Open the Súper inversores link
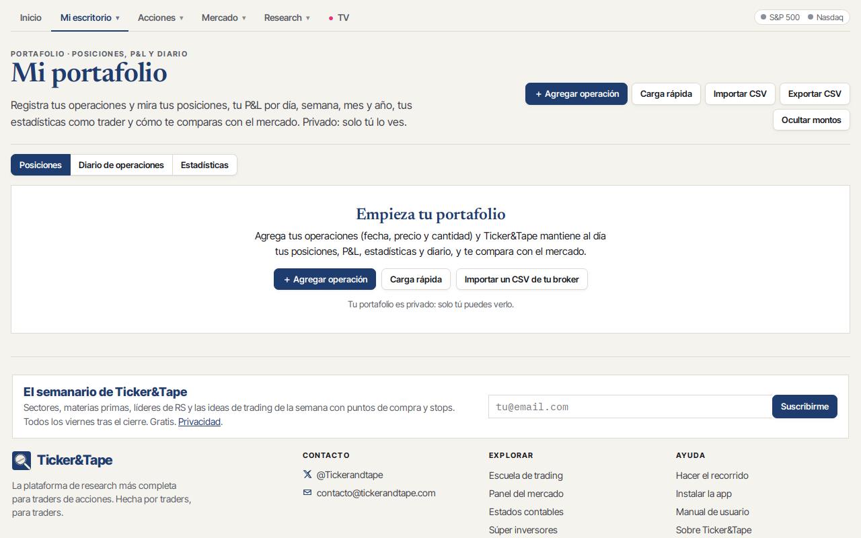This screenshot has width=861, height=538. point(523,530)
